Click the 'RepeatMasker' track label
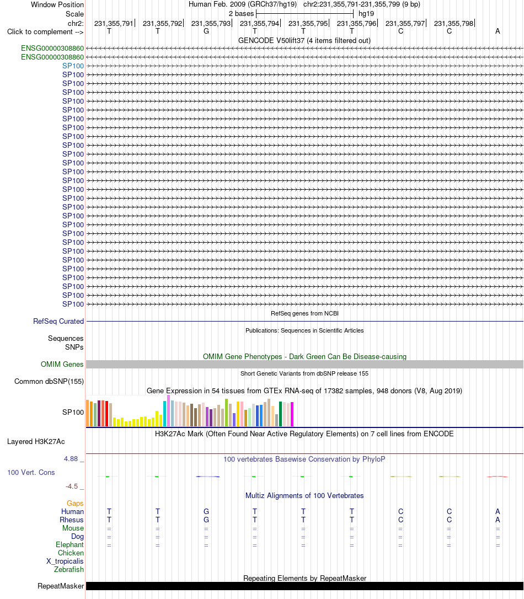524x599 pixels. point(61,586)
